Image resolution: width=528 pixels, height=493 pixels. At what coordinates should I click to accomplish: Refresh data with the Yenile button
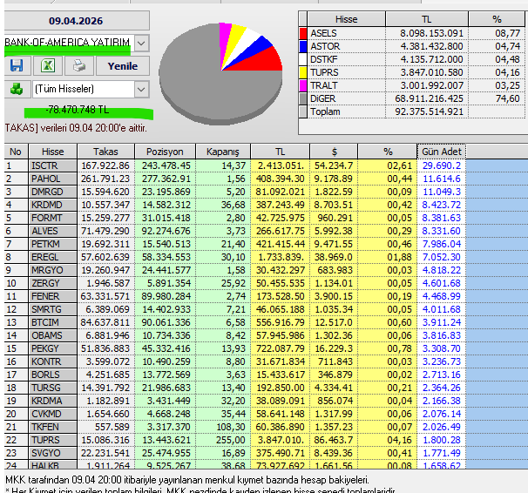pos(123,66)
